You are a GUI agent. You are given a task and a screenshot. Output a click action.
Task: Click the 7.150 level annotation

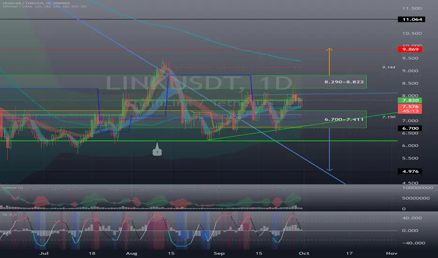click(x=389, y=117)
